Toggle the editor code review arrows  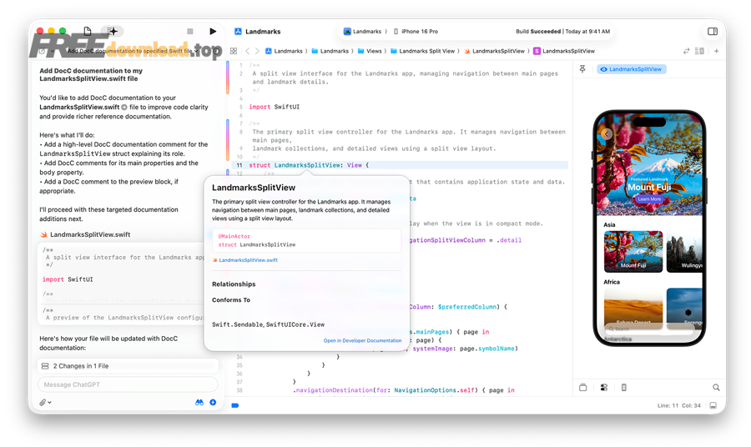tap(687, 51)
